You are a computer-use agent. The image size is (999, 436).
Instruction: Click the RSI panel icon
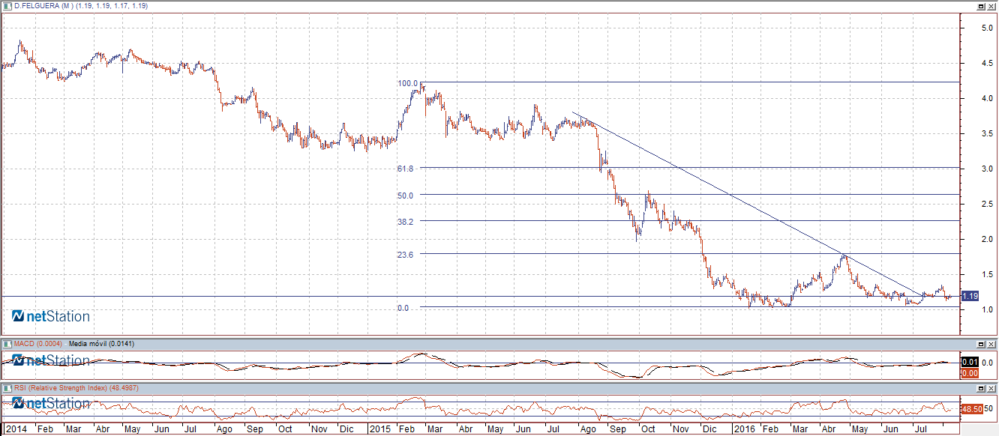pyautogui.click(x=7, y=388)
